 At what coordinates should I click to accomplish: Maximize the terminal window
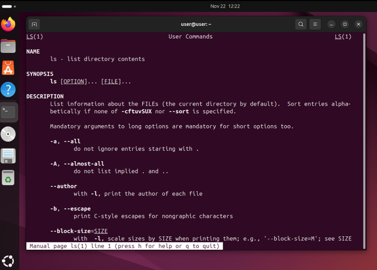pos(345,24)
